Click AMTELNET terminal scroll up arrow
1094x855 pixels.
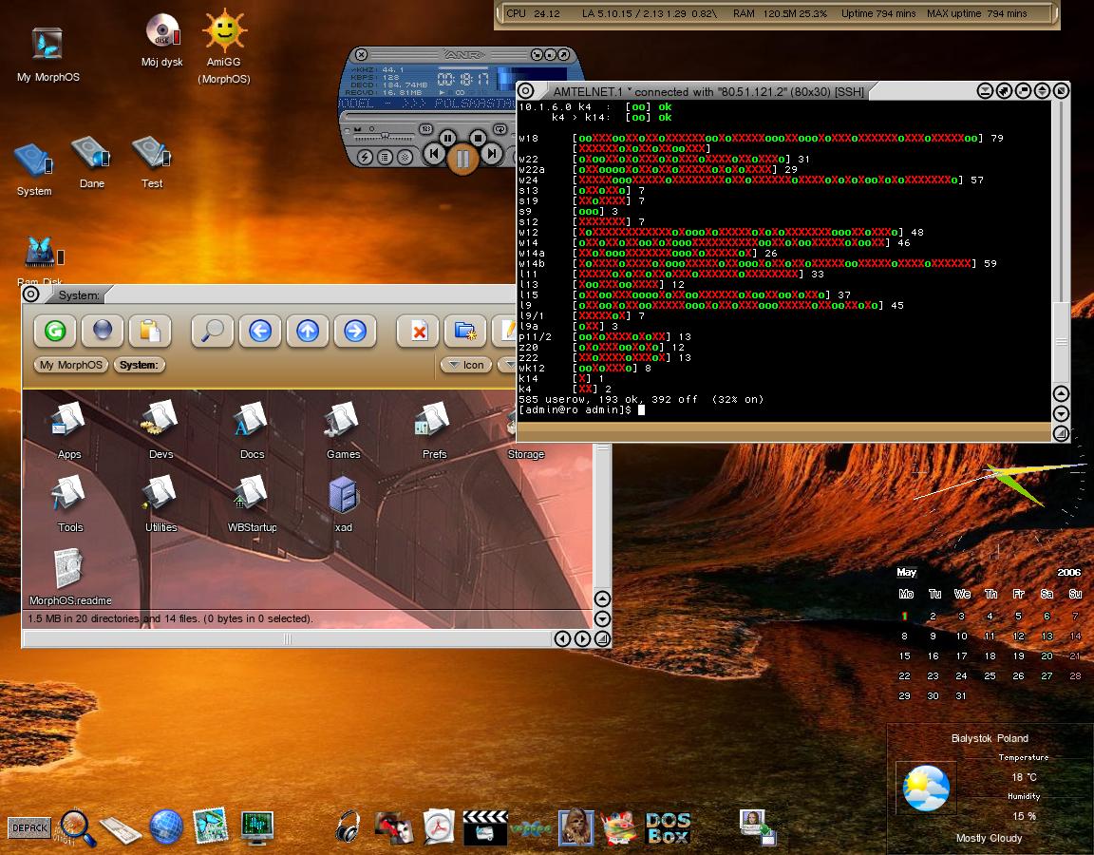point(1061,393)
